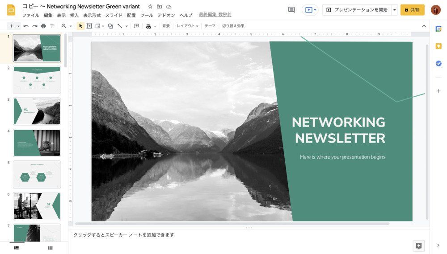
Task: Get add-ons with the plus icon
Action: pos(439,91)
